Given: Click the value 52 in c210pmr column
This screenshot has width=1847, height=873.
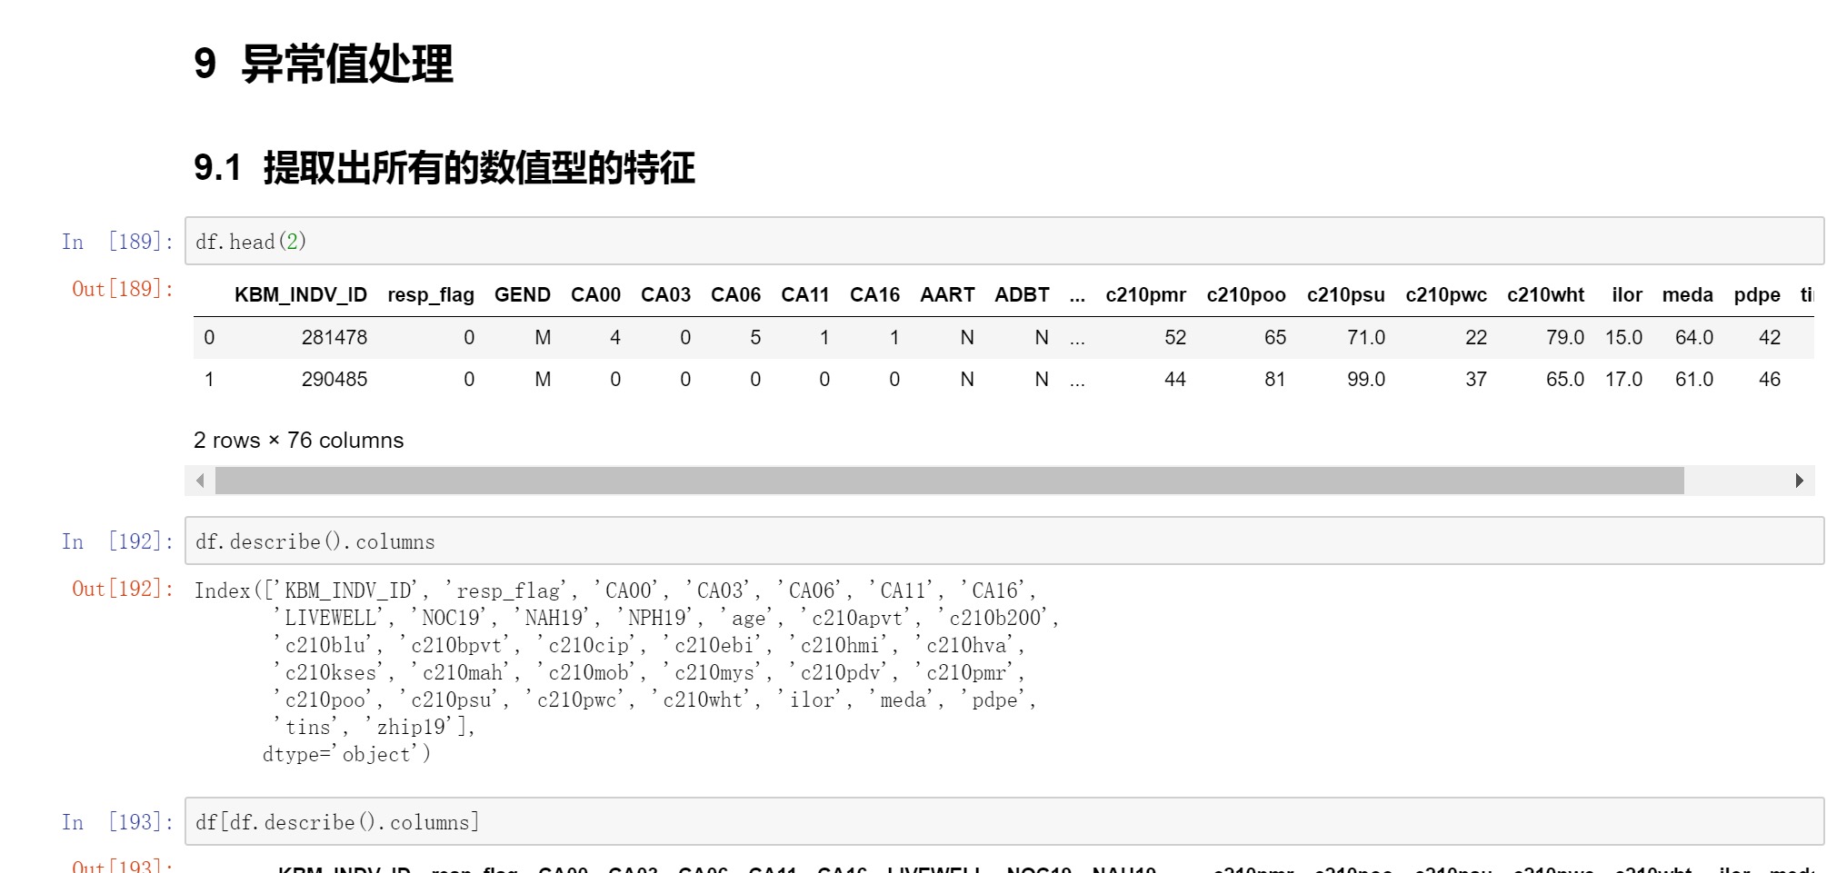Looking at the screenshot, I should point(1175,338).
